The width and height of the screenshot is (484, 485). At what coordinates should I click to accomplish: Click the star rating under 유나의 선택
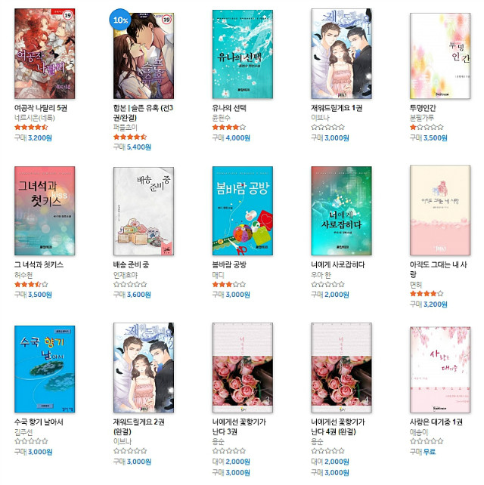point(229,127)
